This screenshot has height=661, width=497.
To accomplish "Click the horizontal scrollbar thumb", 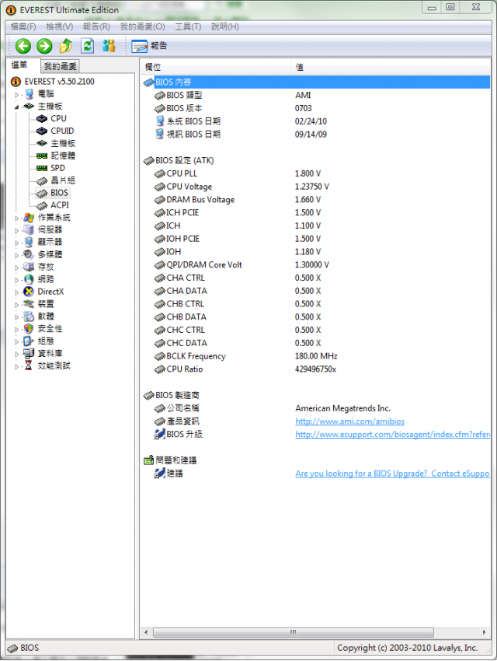I will click(294, 632).
